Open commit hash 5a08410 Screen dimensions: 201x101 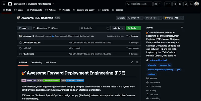tap(110, 36)
